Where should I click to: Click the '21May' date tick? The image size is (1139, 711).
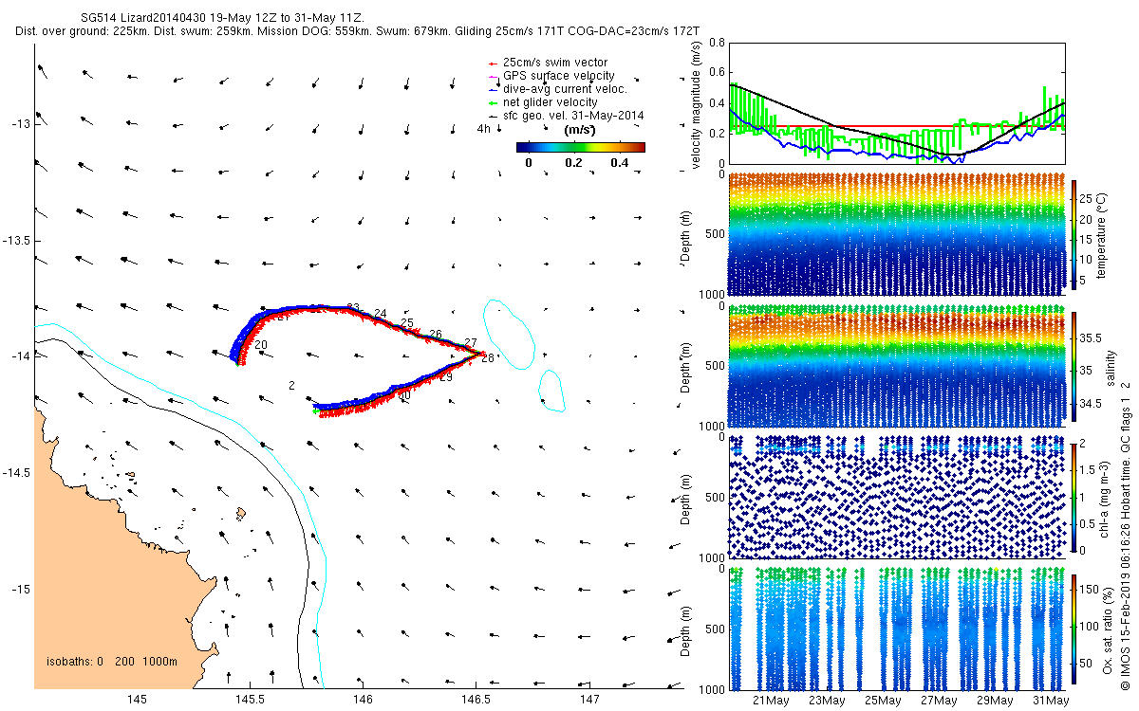pos(771,701)
